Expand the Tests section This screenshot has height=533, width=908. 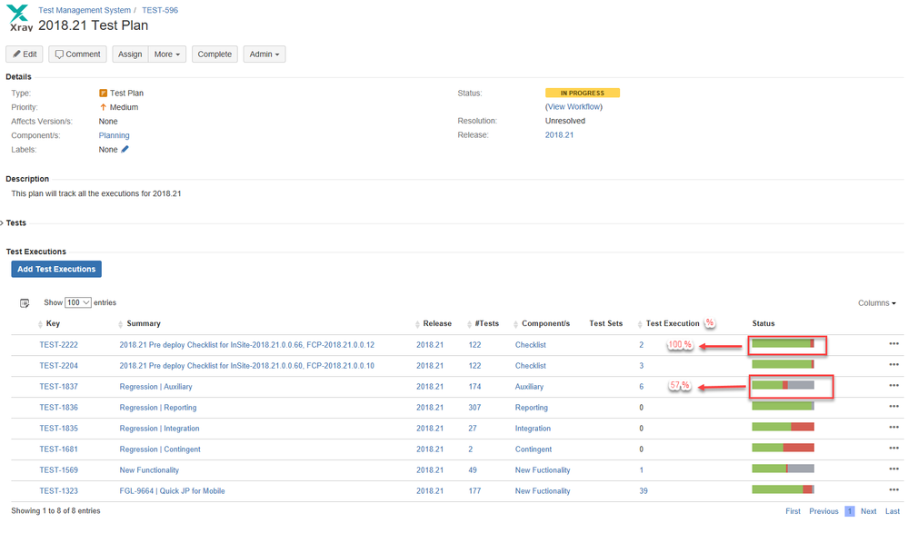[x=14, y=222]
